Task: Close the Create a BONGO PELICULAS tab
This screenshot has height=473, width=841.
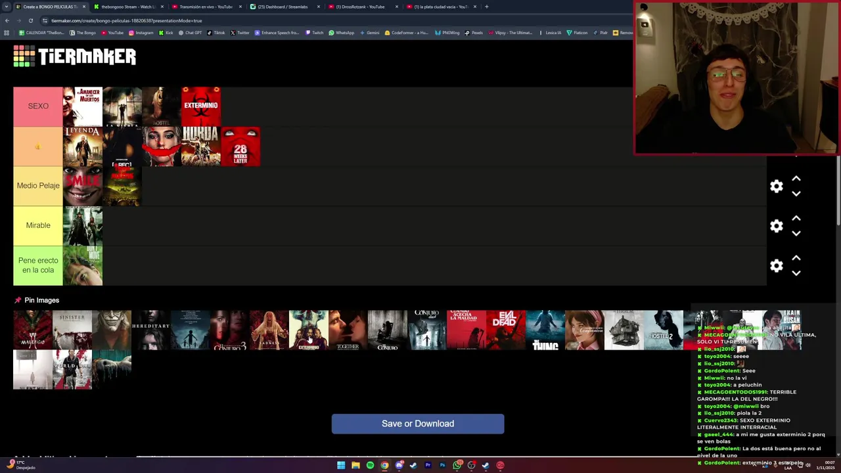Action: click(x=84, y=7)
